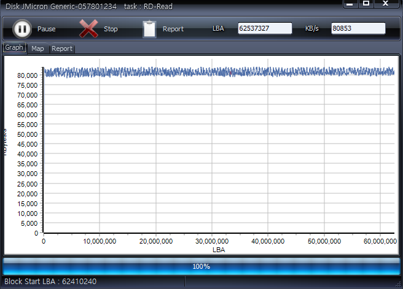Viewport: 403px width, 289px height.
Task: Click the Report label beside clipboard
Action: click(x=173, y=29)
